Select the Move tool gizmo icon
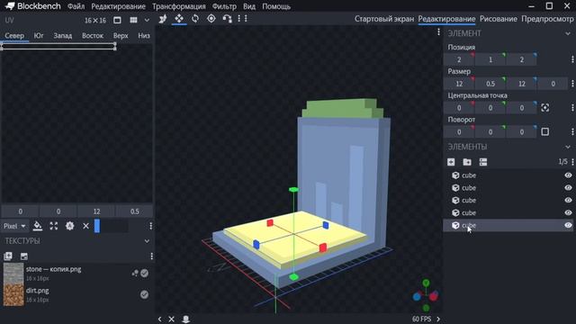Viewport: 576px width, 324px height. (163, 19)
